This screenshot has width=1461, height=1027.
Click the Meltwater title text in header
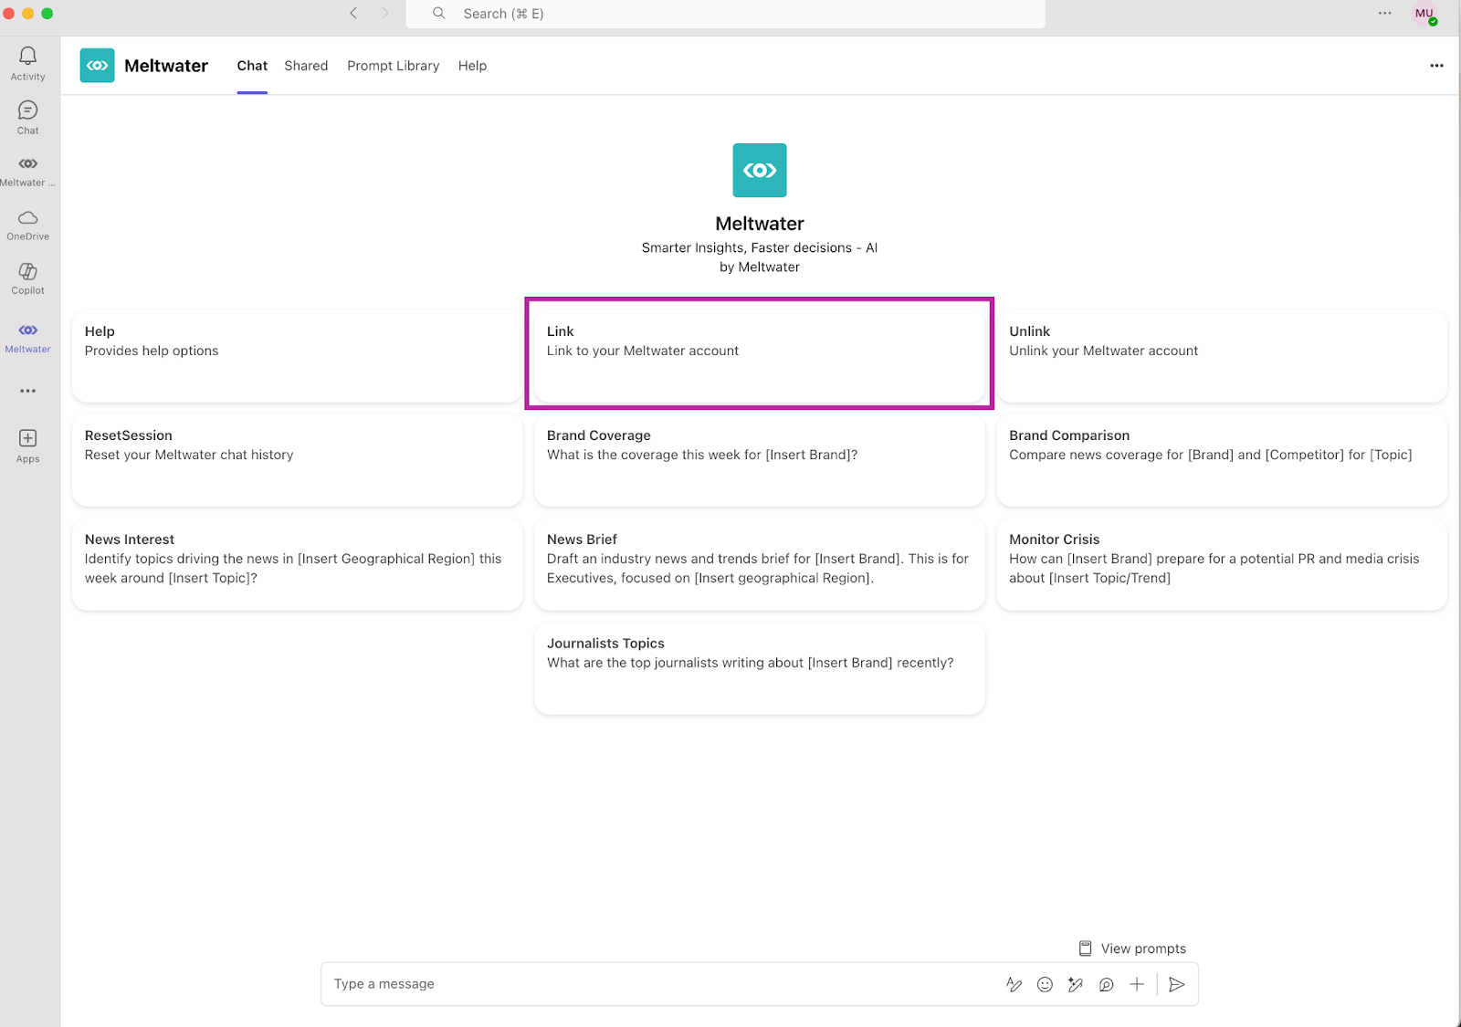(166, 66)
